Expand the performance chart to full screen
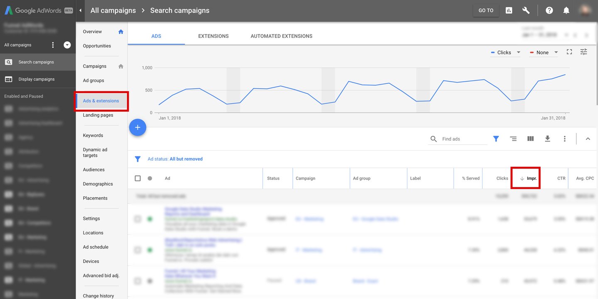The width and height of the screenshot is (598, 299). 569,52
